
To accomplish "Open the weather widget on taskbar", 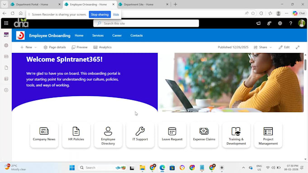I will pyautogui.click(x=16, y=168).
